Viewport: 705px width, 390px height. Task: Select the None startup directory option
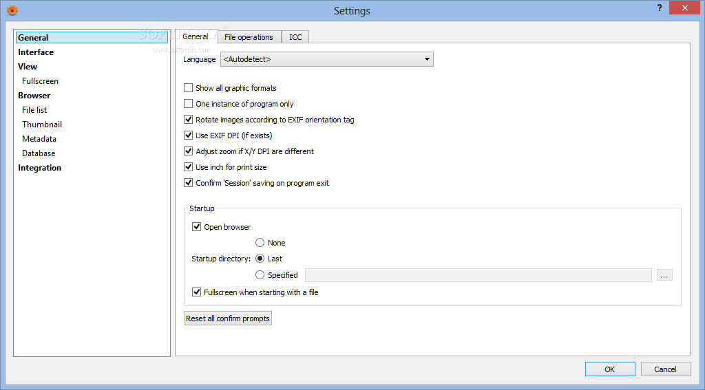pos(260,243)
